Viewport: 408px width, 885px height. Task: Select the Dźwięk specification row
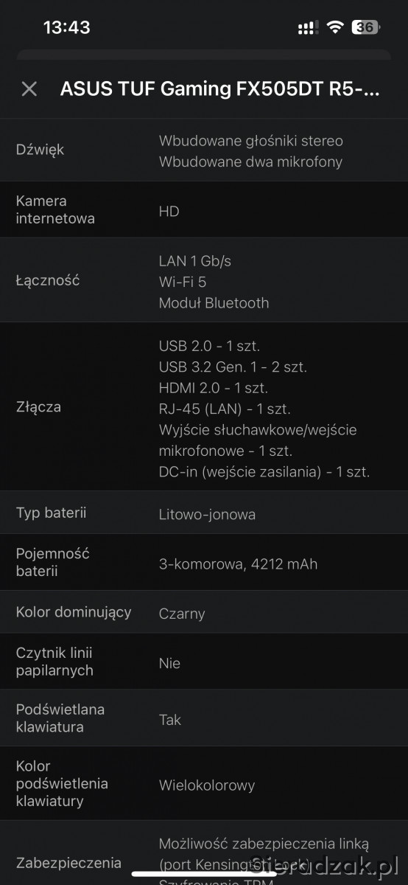tap(204, 150)
